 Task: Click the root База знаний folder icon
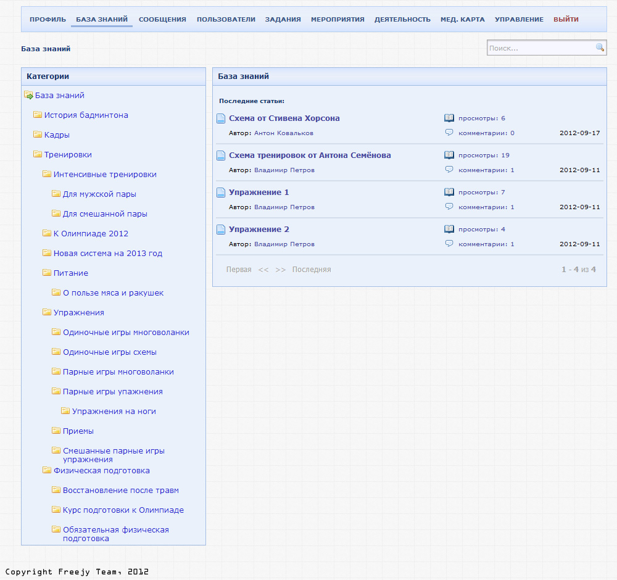click(x=28, y=96)
